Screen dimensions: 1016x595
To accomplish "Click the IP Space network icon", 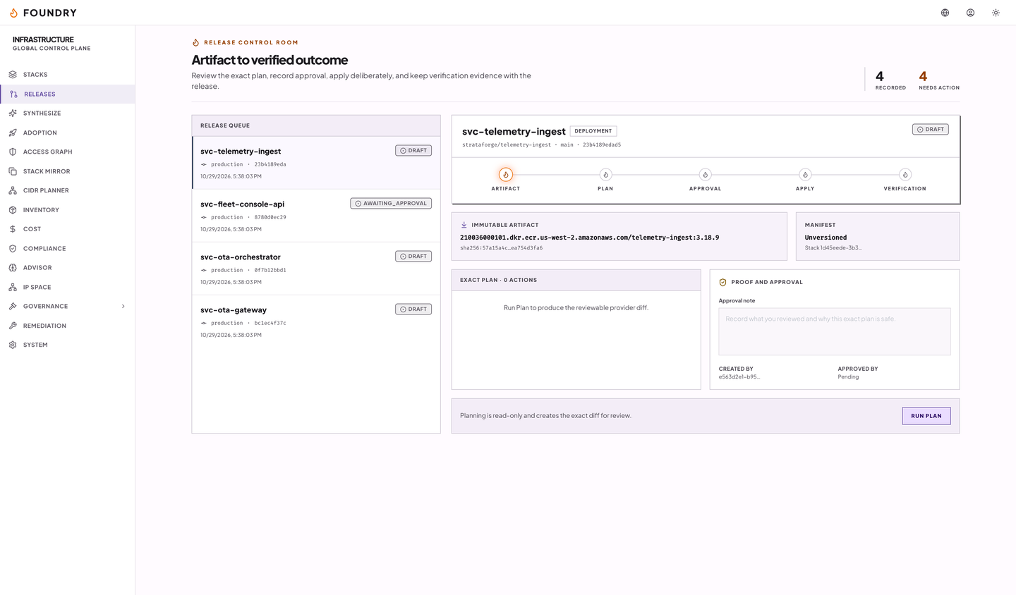I will tap(13, 287).
